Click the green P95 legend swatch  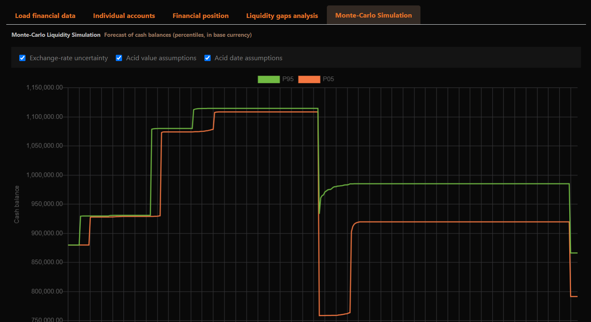(x=268, y=79)
